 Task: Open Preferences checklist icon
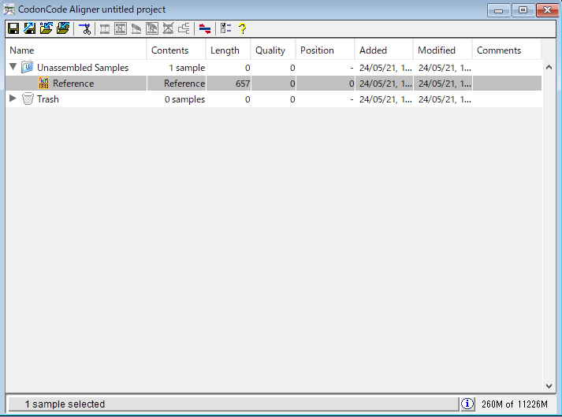click(226, 29)
